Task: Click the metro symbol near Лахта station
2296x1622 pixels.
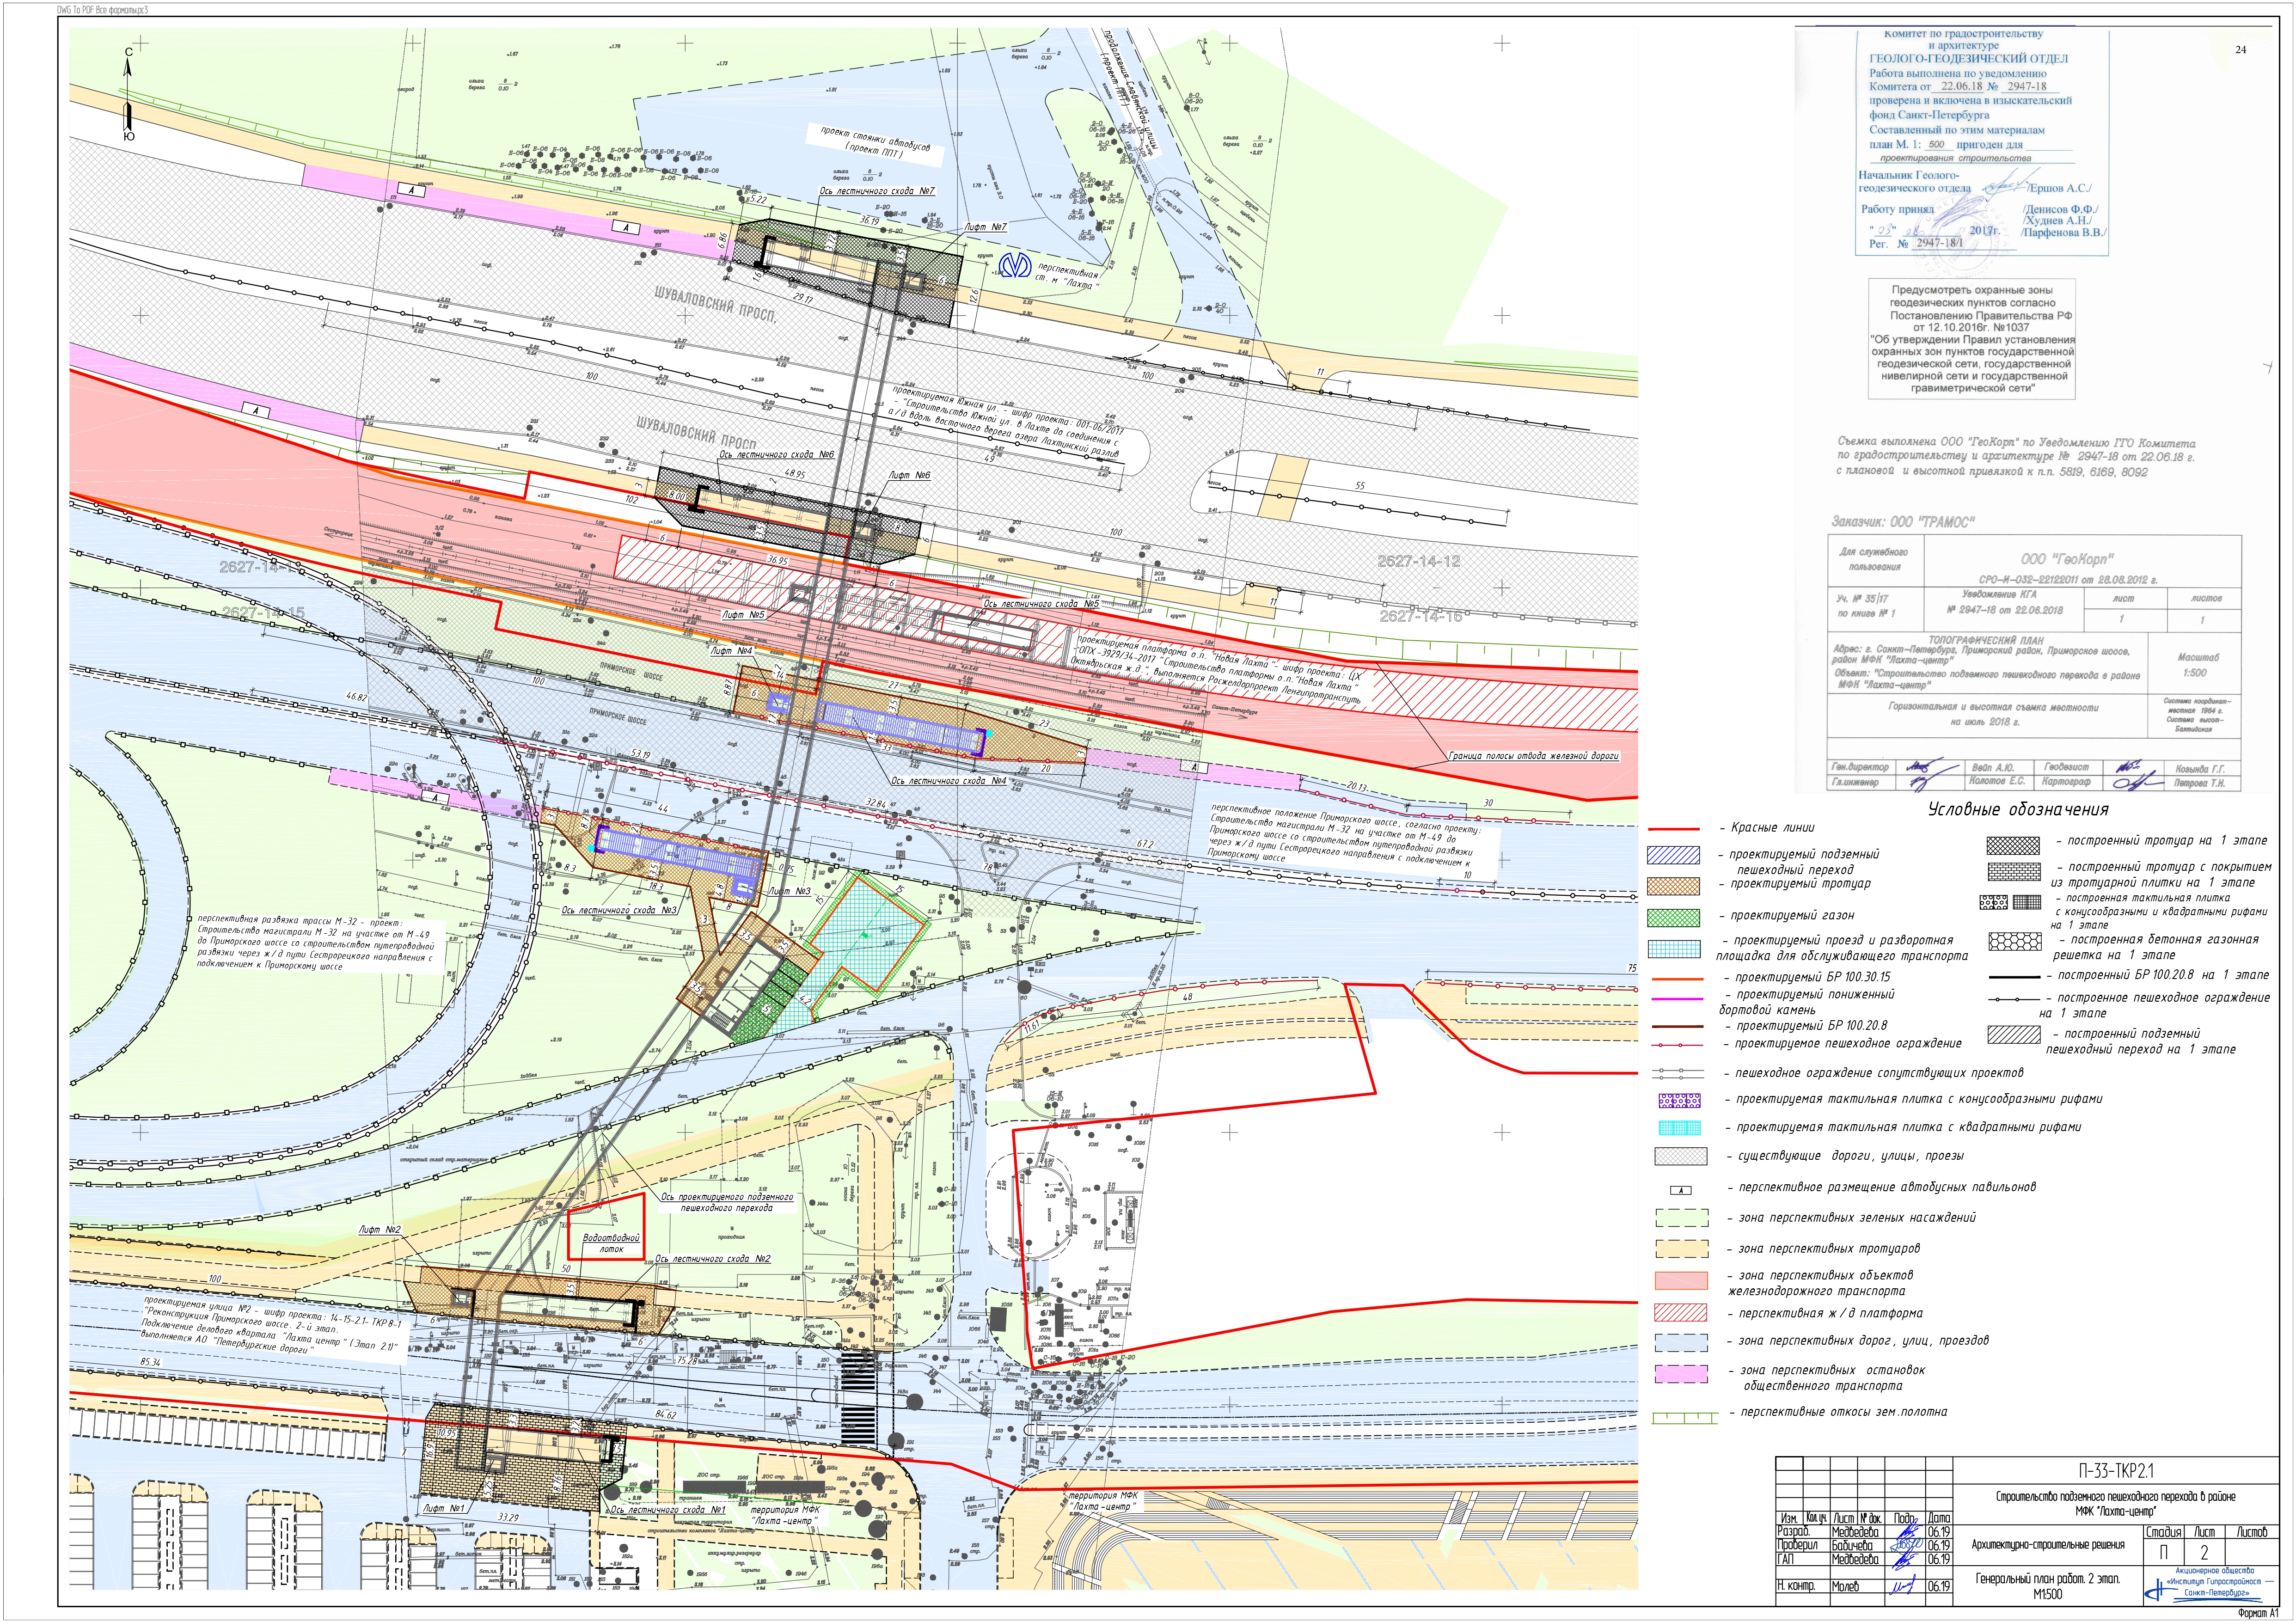Action: 1017,265
